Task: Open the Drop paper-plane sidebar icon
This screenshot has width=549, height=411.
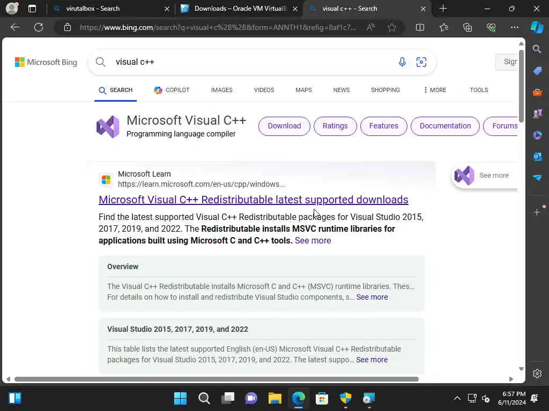Action: (537, 178)
